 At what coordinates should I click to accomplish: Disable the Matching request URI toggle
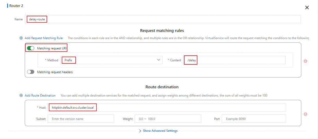pyautogui.click(x=31, y=48)
